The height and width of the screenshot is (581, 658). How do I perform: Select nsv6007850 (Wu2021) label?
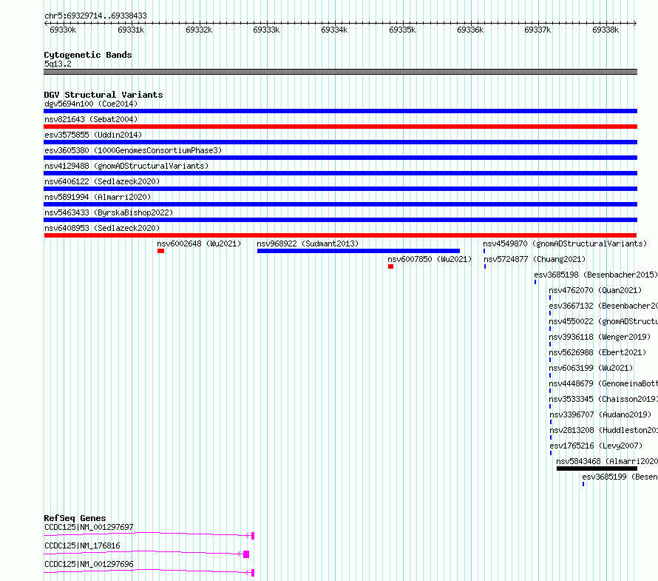click(430, 259)
